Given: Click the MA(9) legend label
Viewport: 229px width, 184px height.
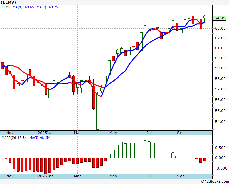Looking at the screenshot, I should 18,7.
